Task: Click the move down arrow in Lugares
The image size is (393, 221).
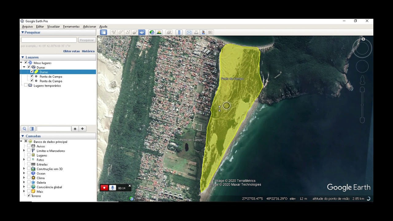Action: (82, 129)
